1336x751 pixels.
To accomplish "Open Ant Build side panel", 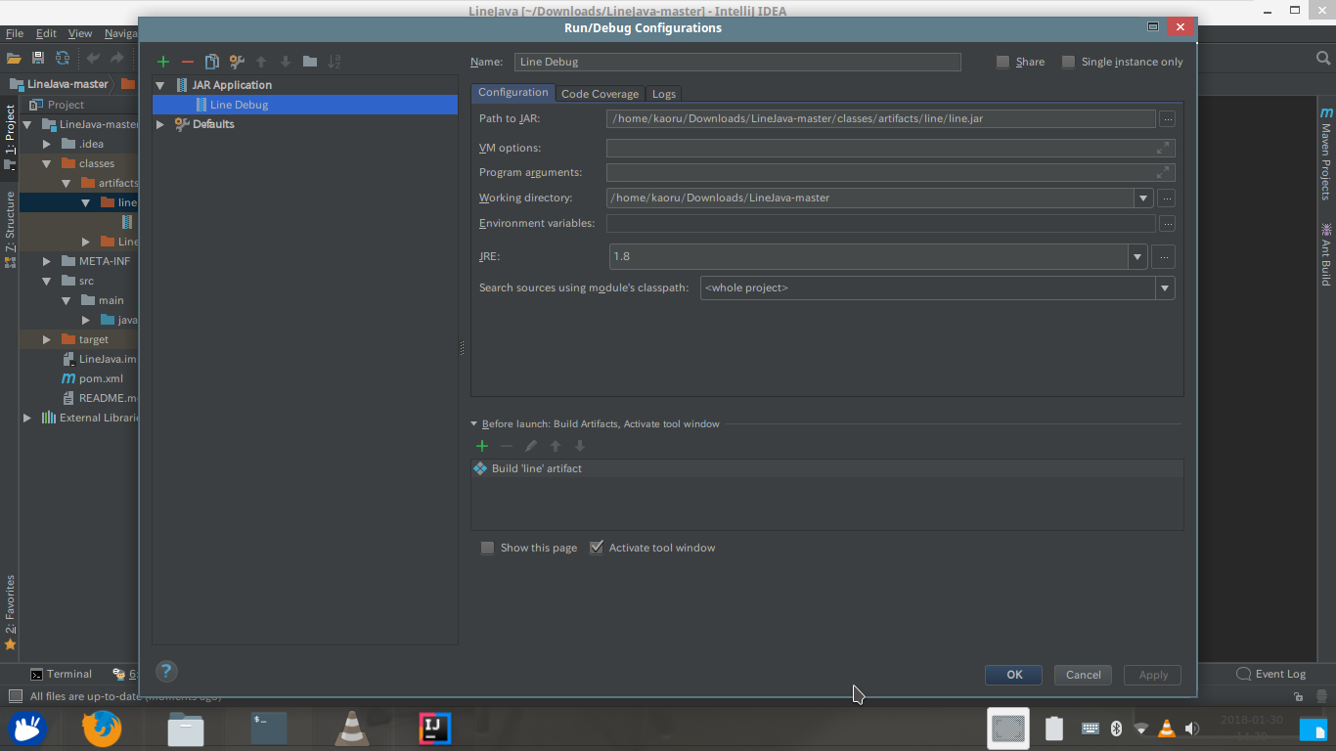I will [x=1326, y=254].
